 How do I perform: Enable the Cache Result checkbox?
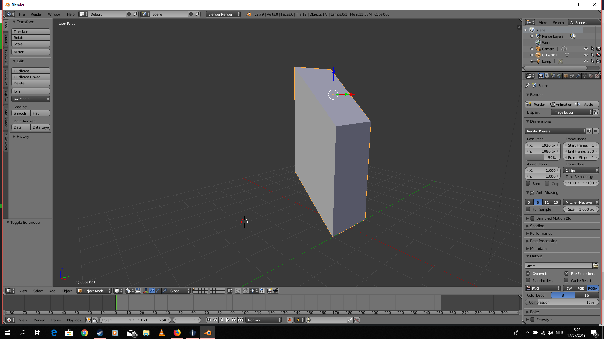point(566,280)
